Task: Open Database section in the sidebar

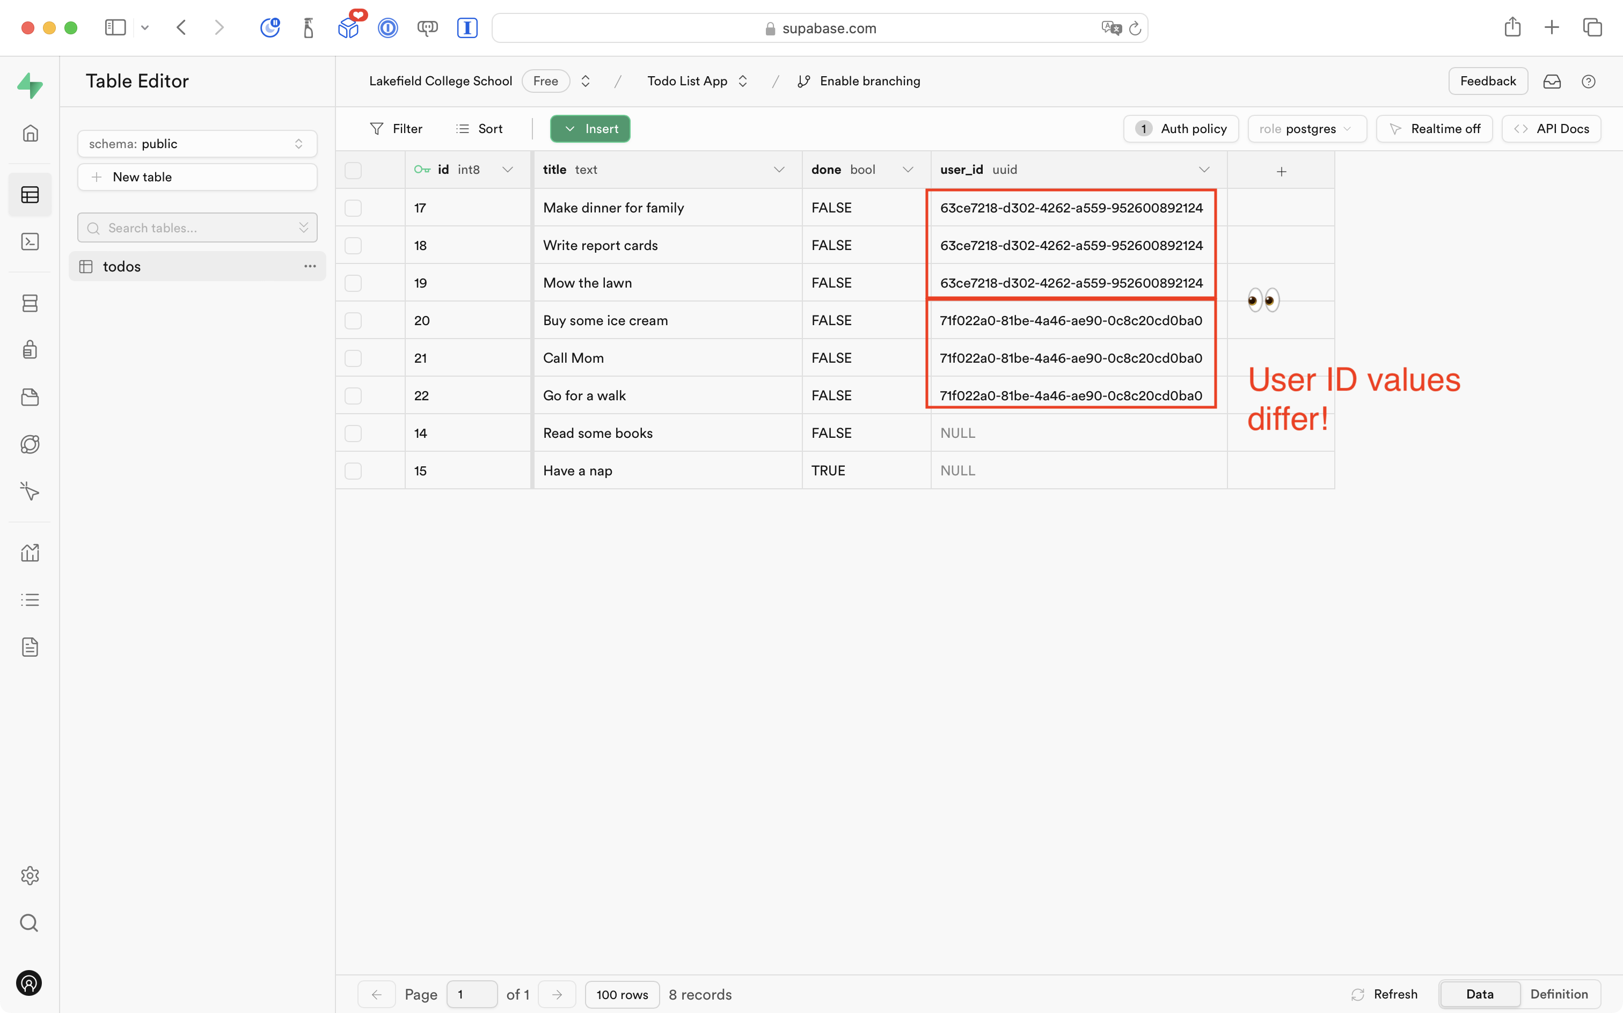Action: [30, 303]
